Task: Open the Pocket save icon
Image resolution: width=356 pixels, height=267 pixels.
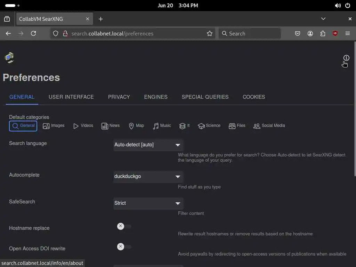Action: coord(298,34)
